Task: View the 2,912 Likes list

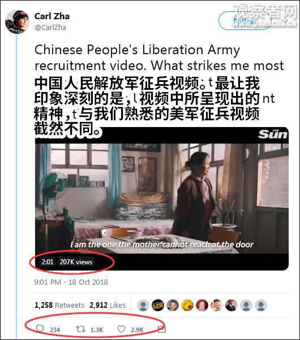Action: coord(108,305)
